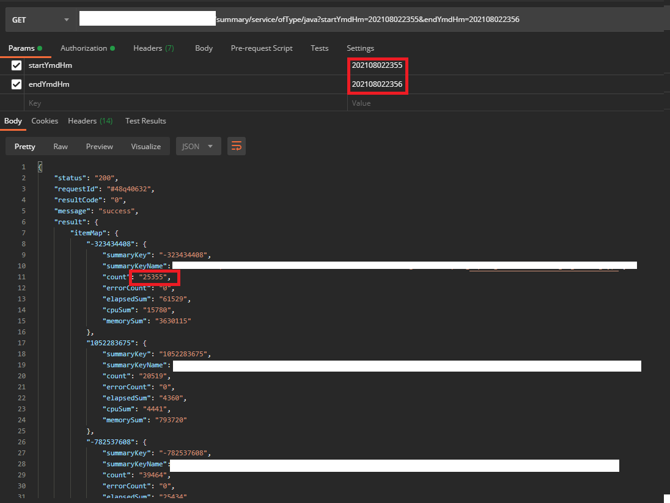Uncheck the startYmdHm parameter checkbox
This screenshot has height=503, width=670.
(17, 65)
